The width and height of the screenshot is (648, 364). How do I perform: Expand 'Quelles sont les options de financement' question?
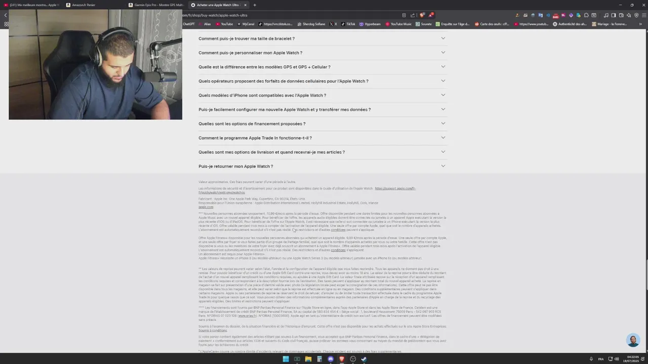click(x=322, y=123)
